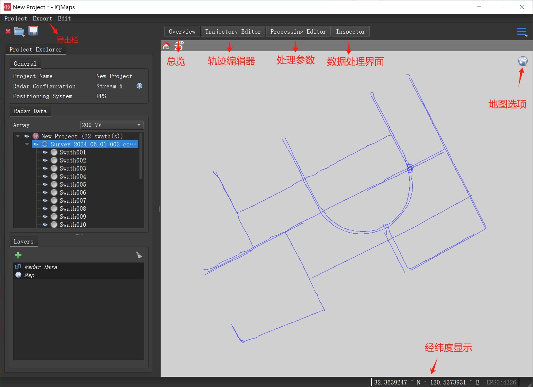Save project using the floppy disk icon
Image resolution: width=533 pixels, height=387 pixels.
click(x=33, y=31)
